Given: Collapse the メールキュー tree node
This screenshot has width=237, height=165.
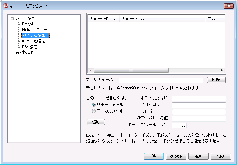Looking at the screenshot, I should pos(12,19).
